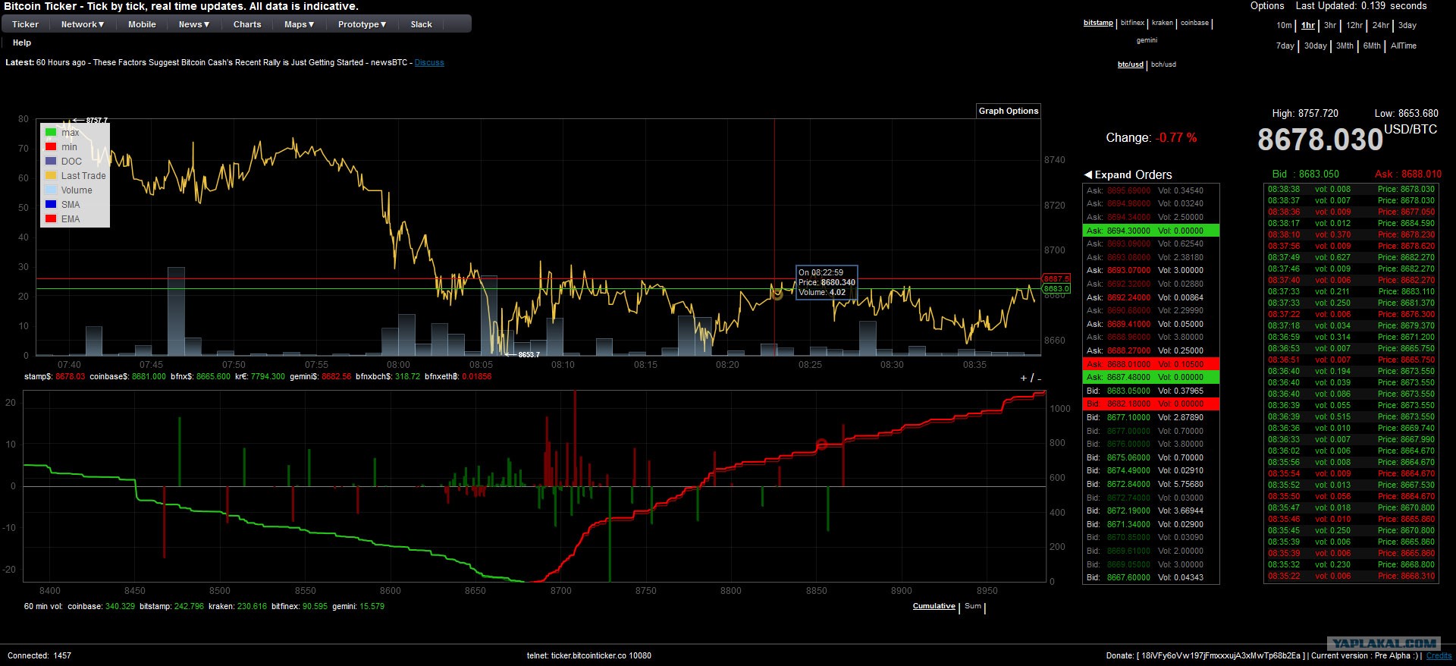Expand the Orders panel arrow
This screenshot has height=666, width=1456.
(x=1087, y=174)
